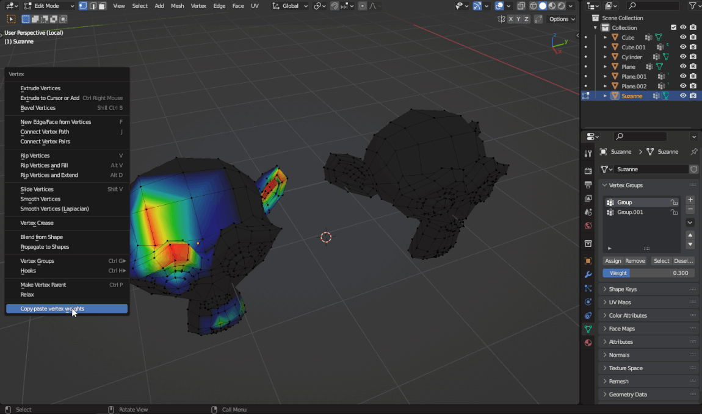Open the Material properties tab
Image resolution: width=702 pixels, height=414 pixels.
click(x=588, y=343)
